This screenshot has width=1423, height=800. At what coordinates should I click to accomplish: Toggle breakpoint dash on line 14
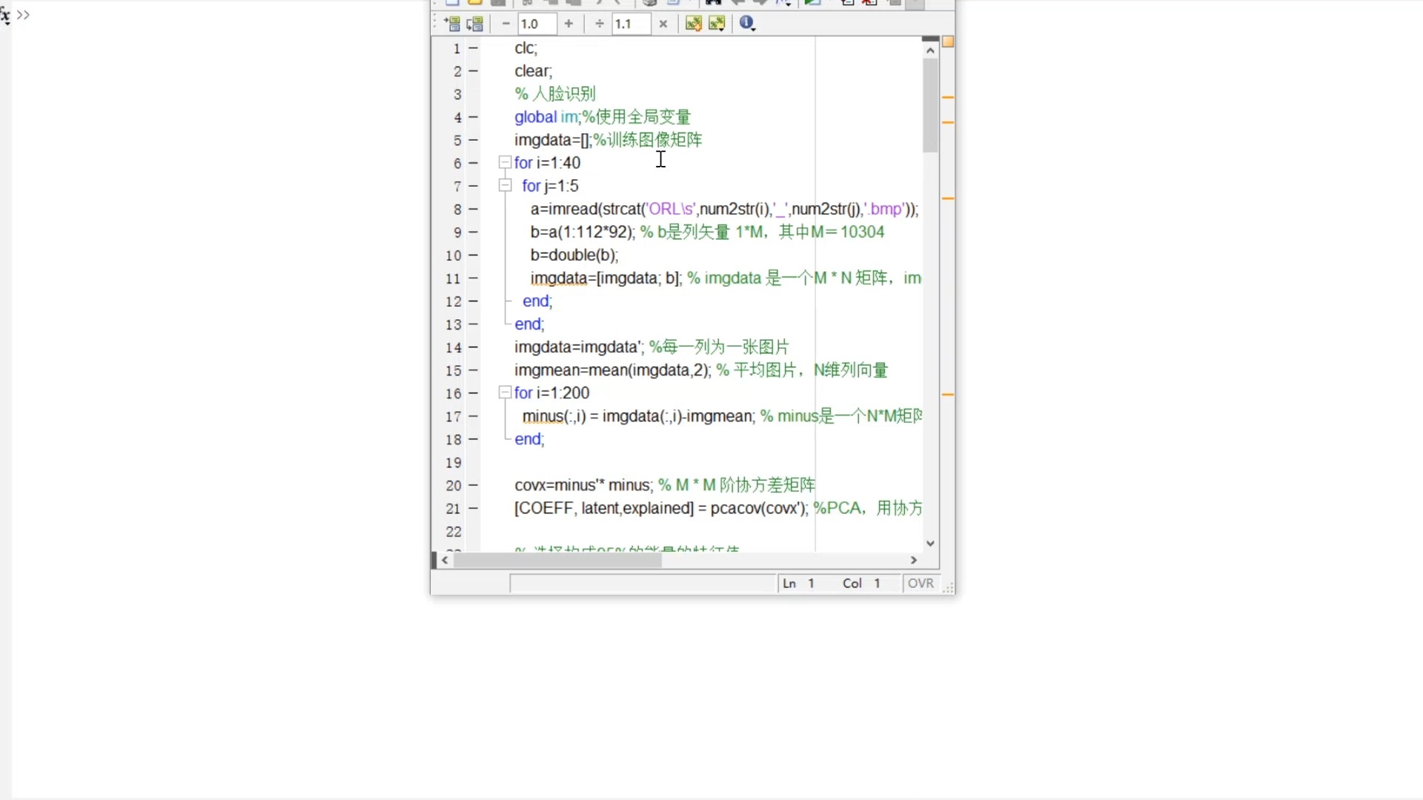click(473, 347)
